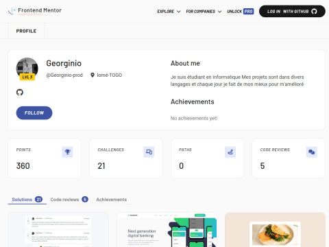The height and width of the screenshot is (247, 329).
Task: Click the Achievements heading in profile card
Action: pyautogui.click(x=193, y=102)
